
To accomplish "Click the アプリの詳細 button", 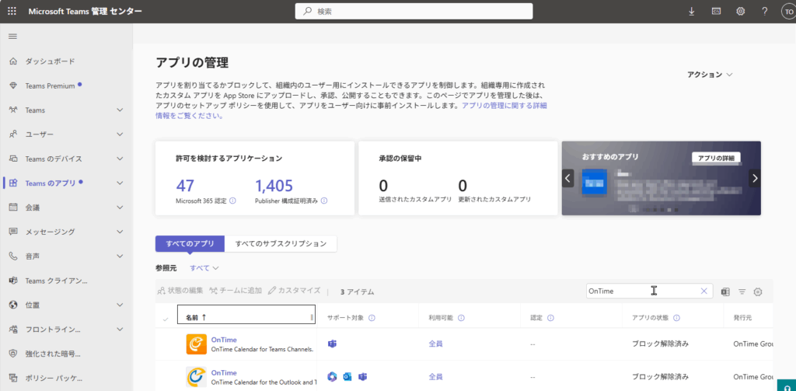I will pos(715,158).
